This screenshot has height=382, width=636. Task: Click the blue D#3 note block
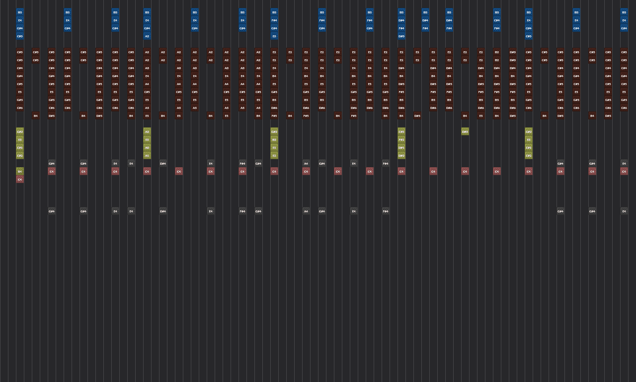[401, 36]
